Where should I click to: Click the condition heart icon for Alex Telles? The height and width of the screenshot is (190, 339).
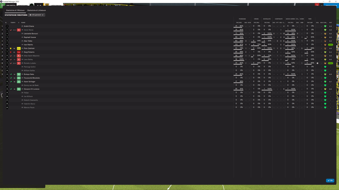pyautogui.click(x=325, y=41)
